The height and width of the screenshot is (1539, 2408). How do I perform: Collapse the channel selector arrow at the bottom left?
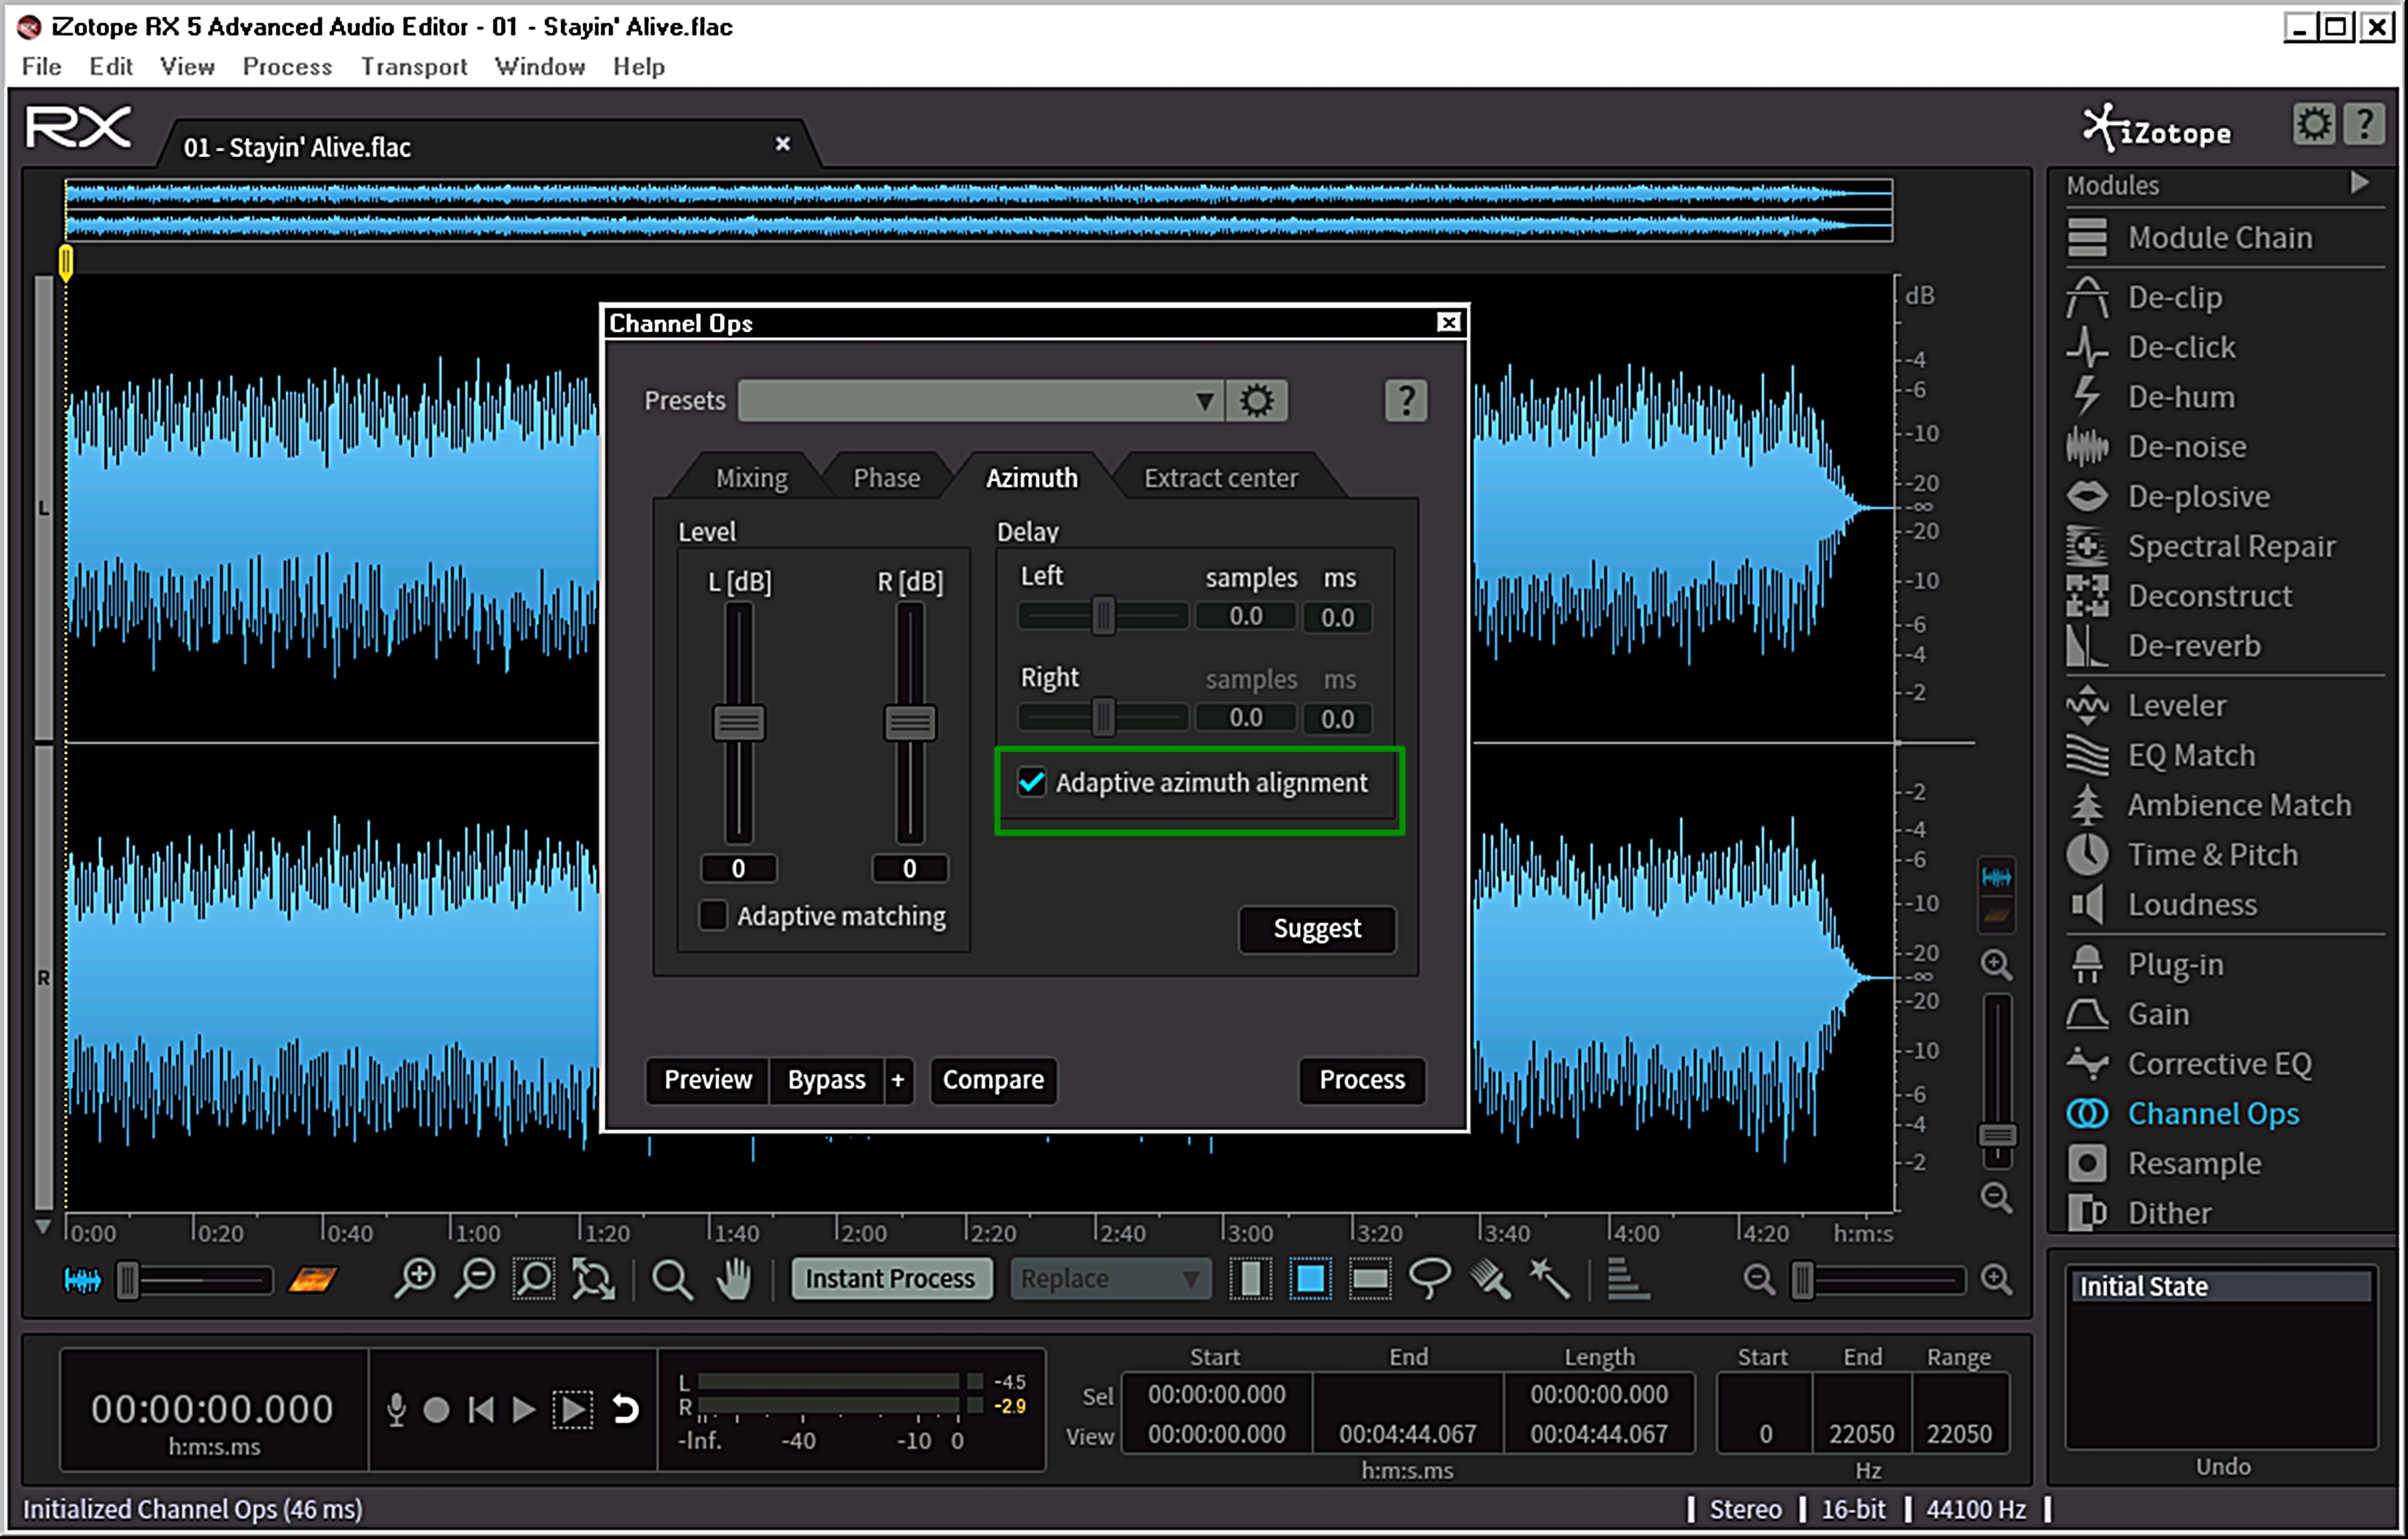click(x=43, y=1227)
